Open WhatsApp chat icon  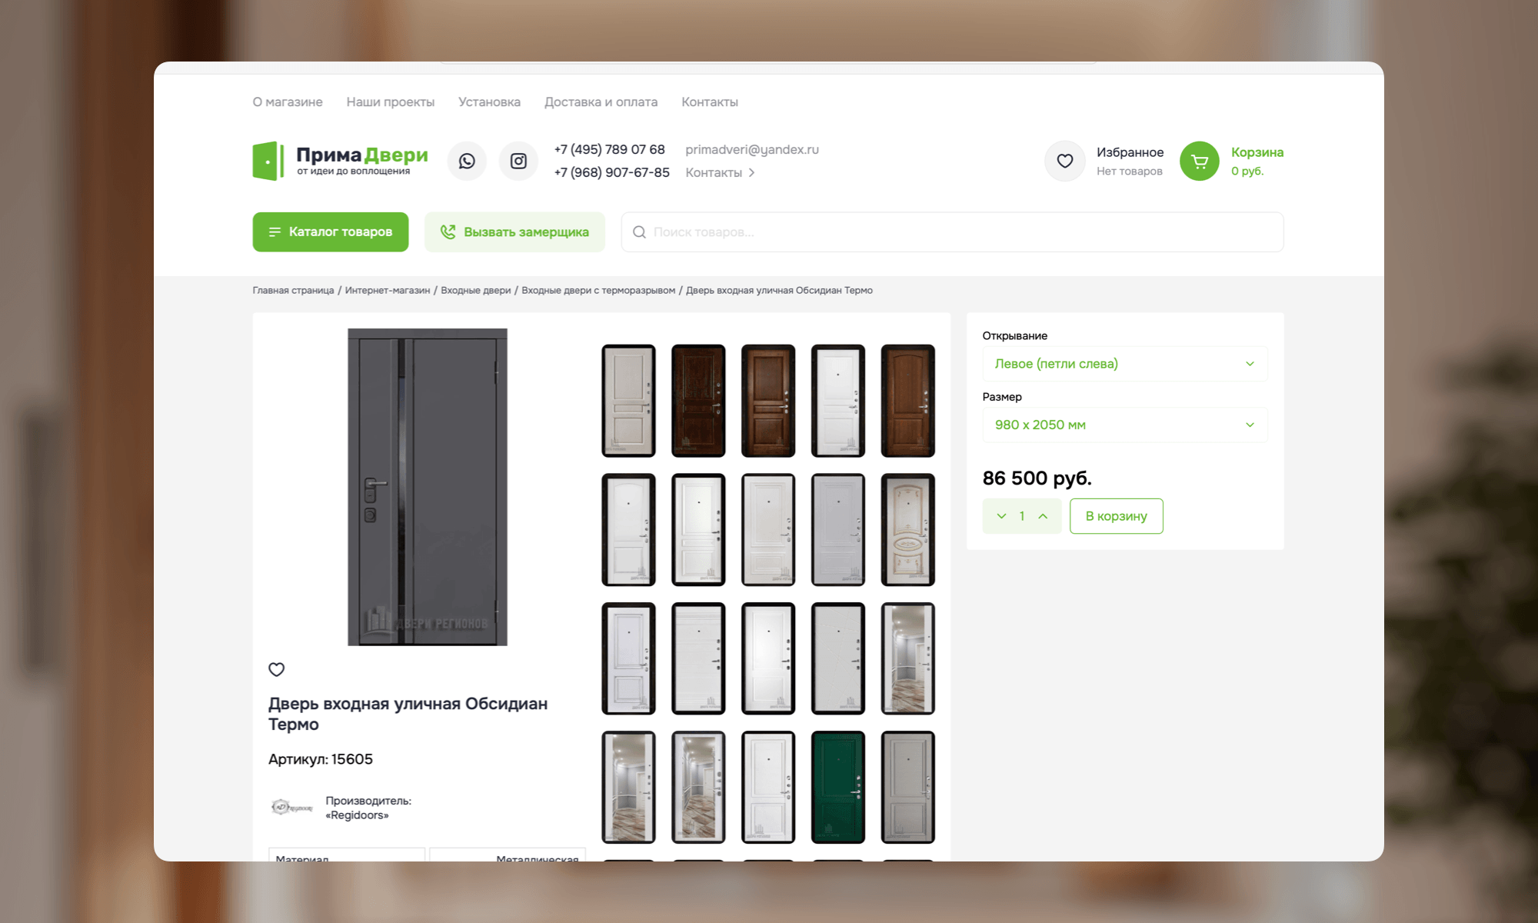[467, 161]
